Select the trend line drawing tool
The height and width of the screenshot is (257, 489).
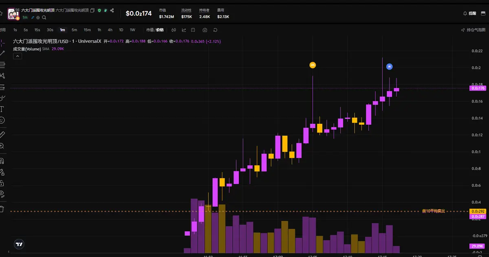[2, 53]
